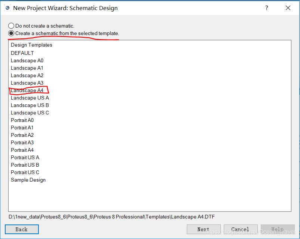Choose Landscape A3 template
300x239 pixels.
coord(27,83)
